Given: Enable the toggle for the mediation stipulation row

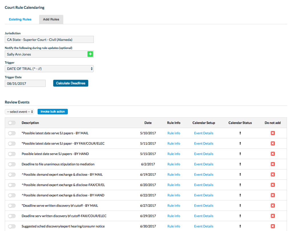Looking at the screenshot, I should (11, 164).
